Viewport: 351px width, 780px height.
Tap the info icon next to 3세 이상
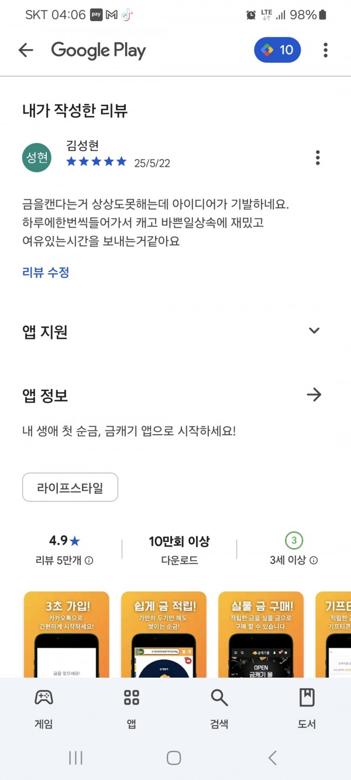314,561
